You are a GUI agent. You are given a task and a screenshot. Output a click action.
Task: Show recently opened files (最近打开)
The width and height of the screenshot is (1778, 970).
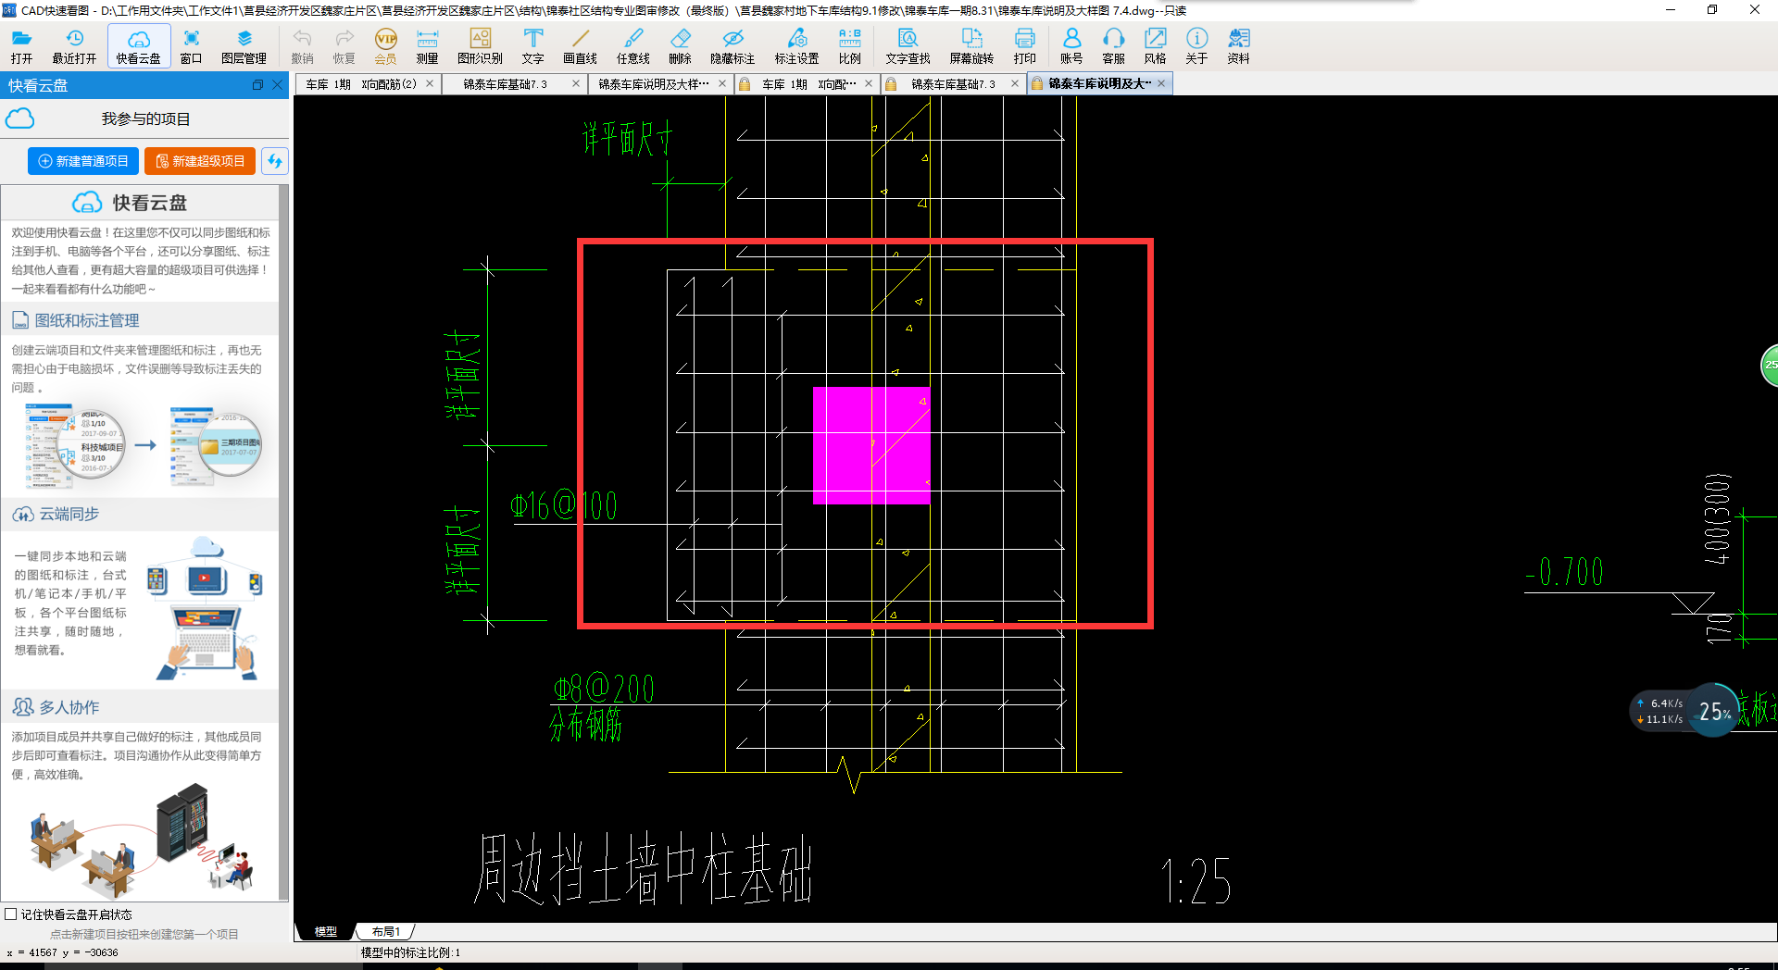74,45
